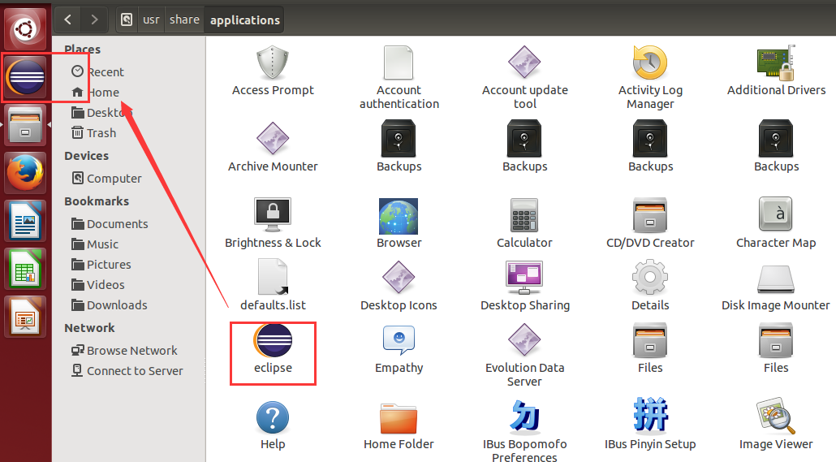
Task: Open LibreOffice Writer in launcher
Action: tap(25, 221)
